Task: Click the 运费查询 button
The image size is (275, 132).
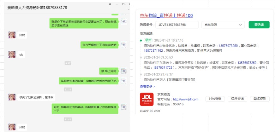Action: point(237,99)
